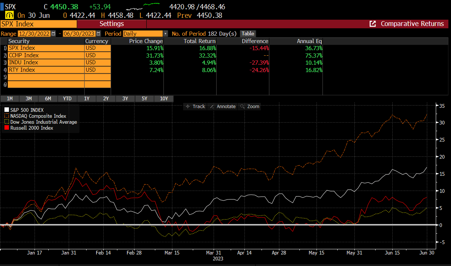Select the 3M range tab
Viewport: 451px width, 266px height.
pyautogui.click(x=29, y=98)
